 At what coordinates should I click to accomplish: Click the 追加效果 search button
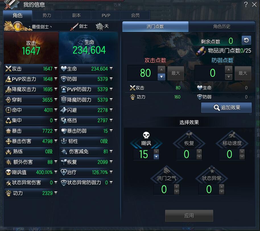(x=226, y=108)
